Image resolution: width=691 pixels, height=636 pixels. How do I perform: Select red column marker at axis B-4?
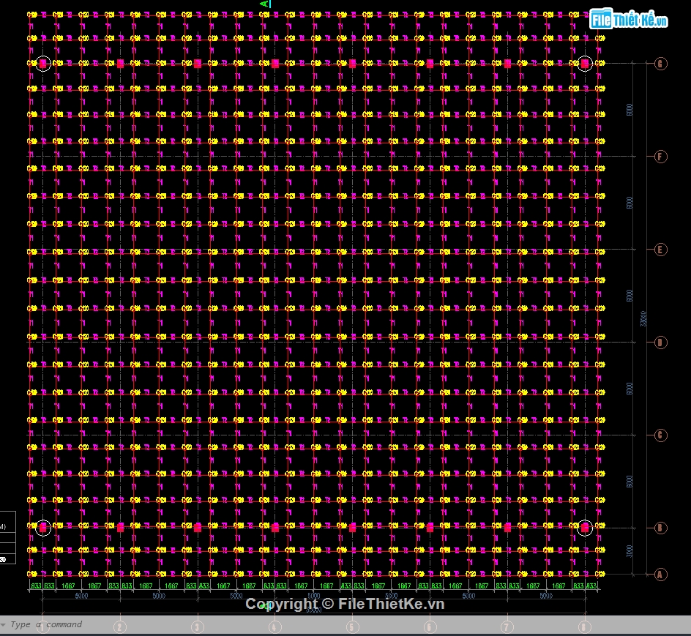275,527
